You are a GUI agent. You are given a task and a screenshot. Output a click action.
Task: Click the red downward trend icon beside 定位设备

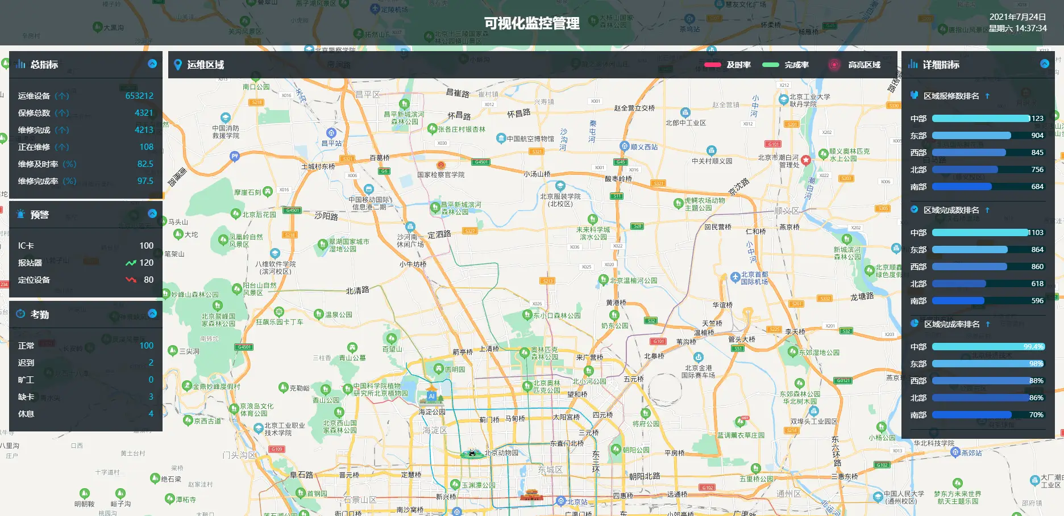click(131, 280)
